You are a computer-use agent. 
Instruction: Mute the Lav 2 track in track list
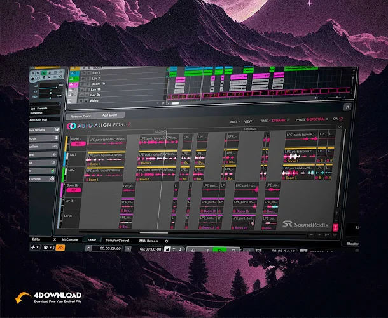point(83,79)
